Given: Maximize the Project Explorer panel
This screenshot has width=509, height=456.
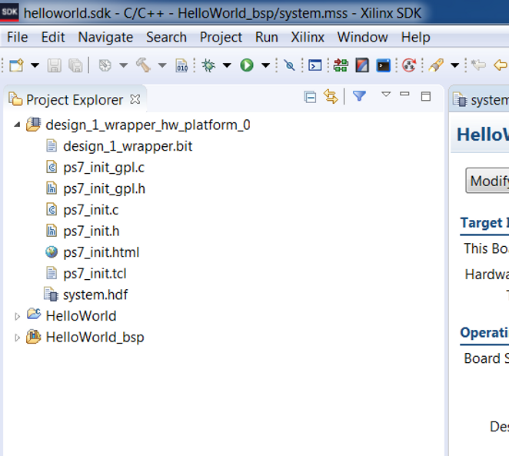Looking at the screenshot, I should 425,96.
